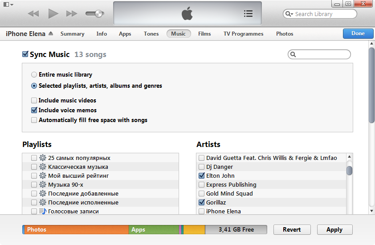Screen dimensions: 375x245
Task: Select Selected playlists, artists, albums and genres
Action: pos(34,86)
